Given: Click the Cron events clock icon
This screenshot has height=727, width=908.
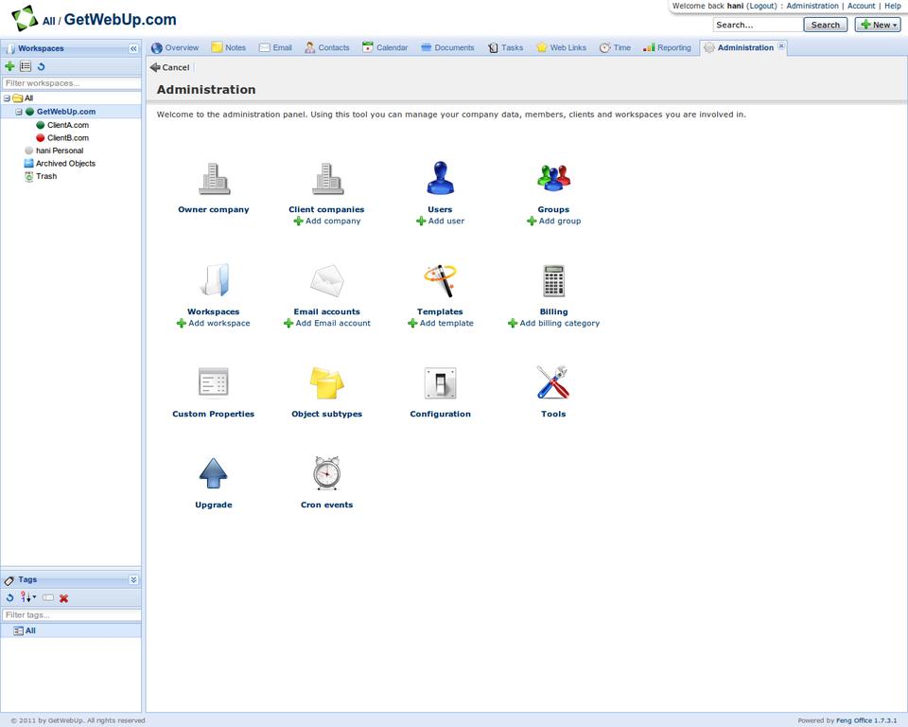Looking at the screenshot, I should (326, 473).
